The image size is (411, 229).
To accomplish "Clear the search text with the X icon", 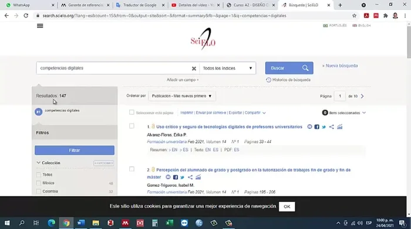I will (x=194, y=68).
